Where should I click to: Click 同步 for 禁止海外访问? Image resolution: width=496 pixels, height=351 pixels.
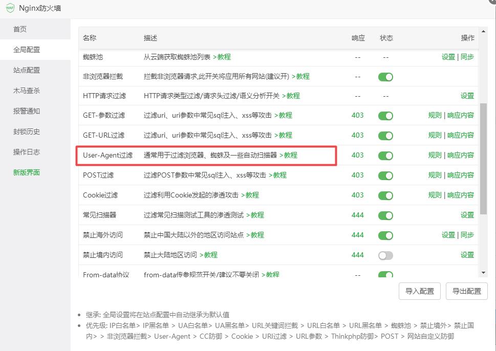[467, 235]
